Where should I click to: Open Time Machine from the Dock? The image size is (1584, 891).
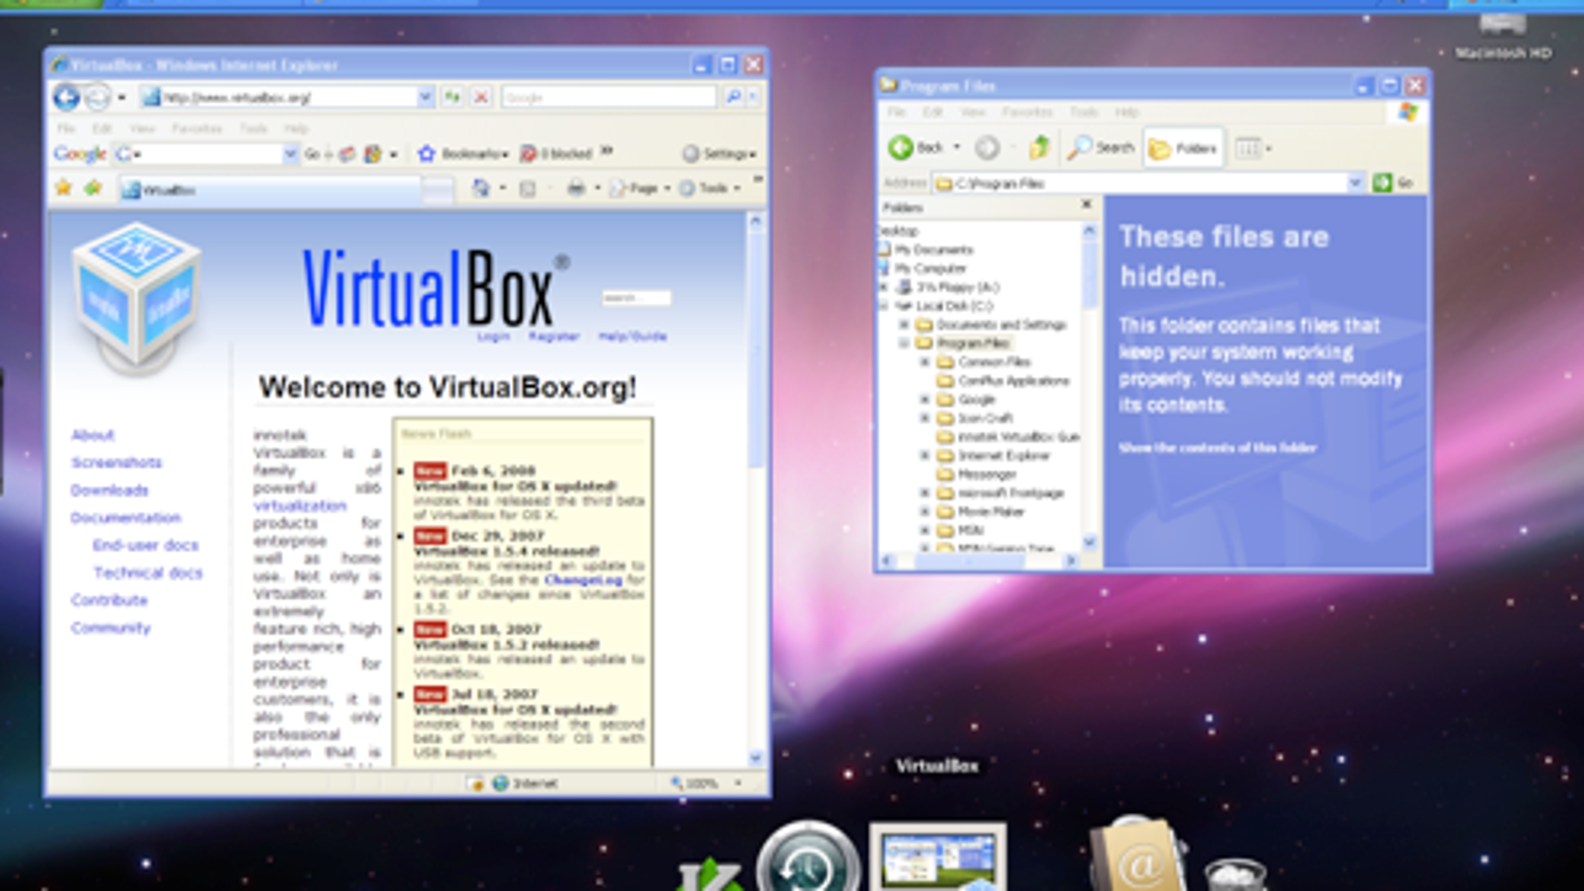pos(808,857)
